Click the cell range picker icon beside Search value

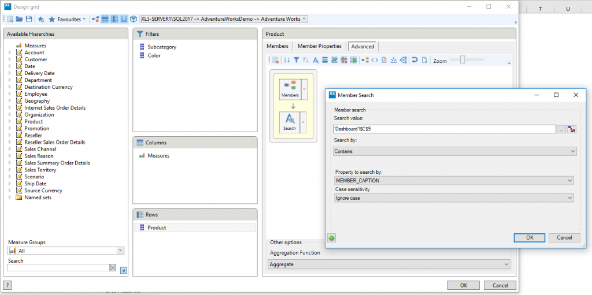click(x=572, y=129)
